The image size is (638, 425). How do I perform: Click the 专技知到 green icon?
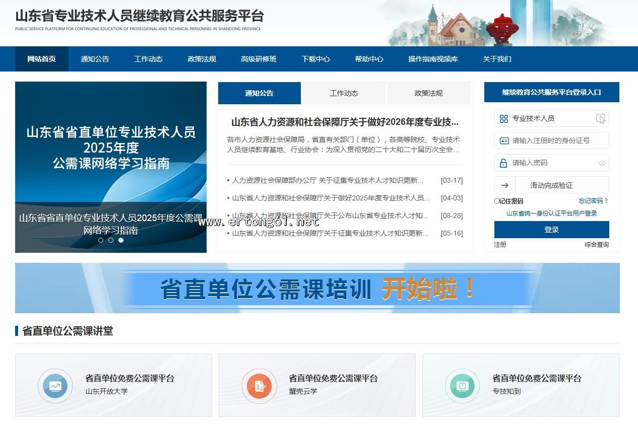pyautogui.click(x=462, y=386)
